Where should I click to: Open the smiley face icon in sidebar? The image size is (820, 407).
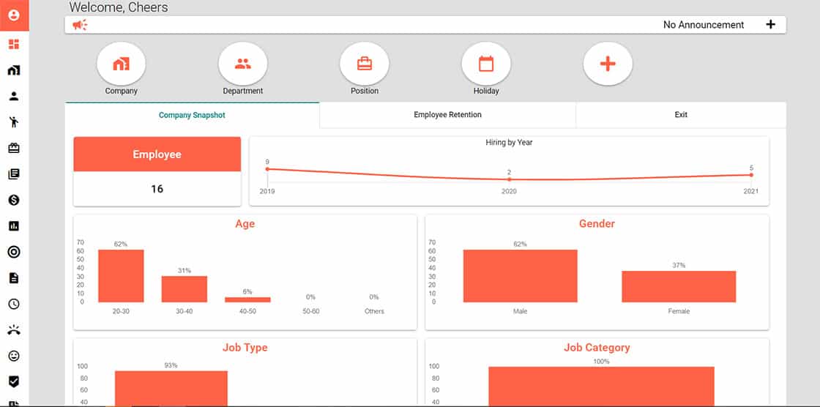(x=14, y=356)
